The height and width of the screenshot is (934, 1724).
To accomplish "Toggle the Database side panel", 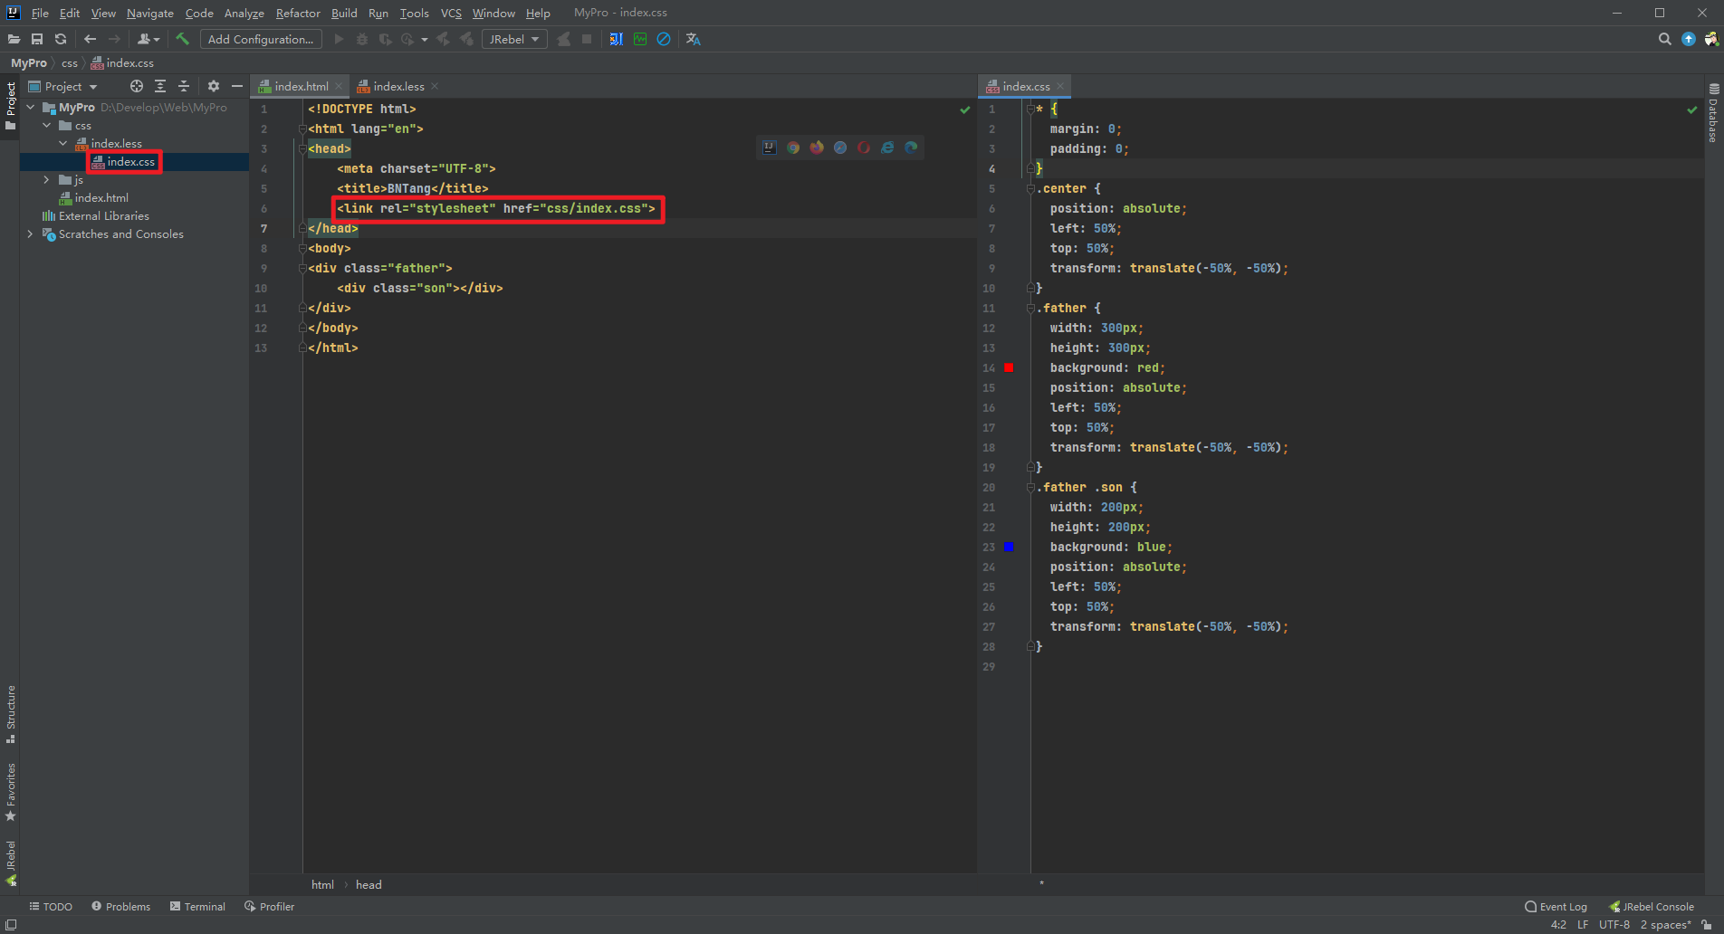I will click(x=1713, y=114).
